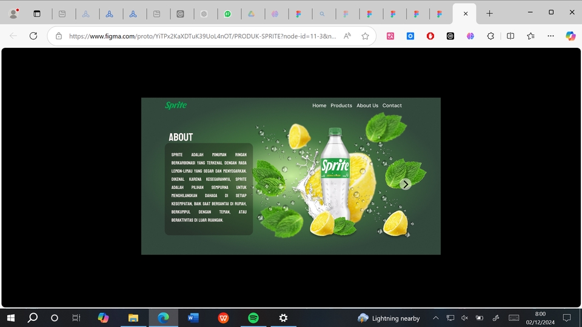Open the touch keyboard tray icon
582x327 pixels.
(x=513, y=318)
